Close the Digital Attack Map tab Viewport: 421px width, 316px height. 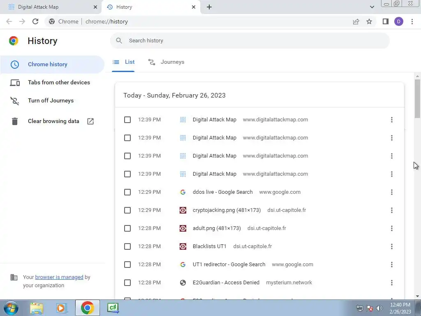95,7
